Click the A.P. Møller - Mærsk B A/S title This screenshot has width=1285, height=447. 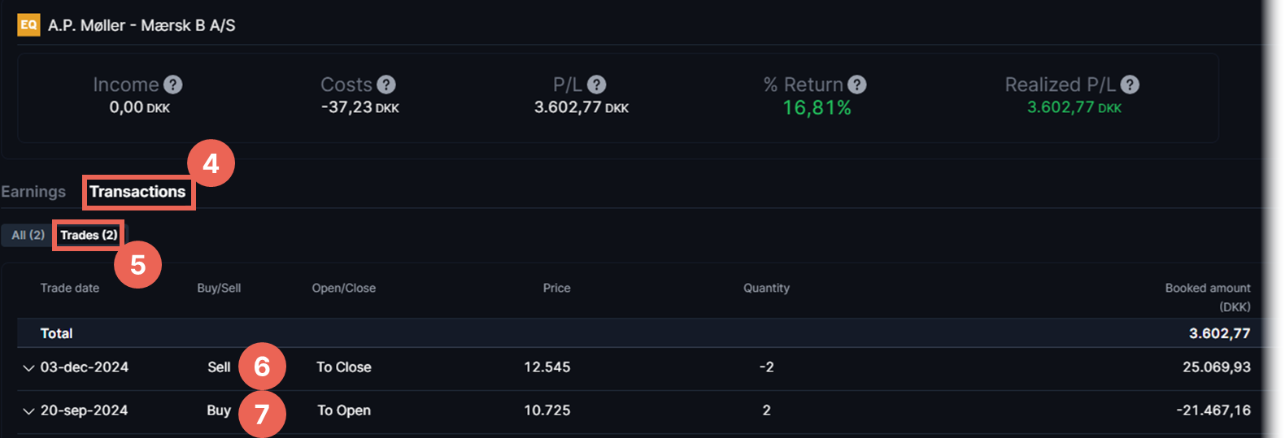click(142, 25)
